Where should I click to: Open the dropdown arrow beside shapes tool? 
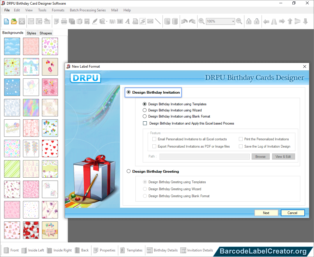point(107,22)
